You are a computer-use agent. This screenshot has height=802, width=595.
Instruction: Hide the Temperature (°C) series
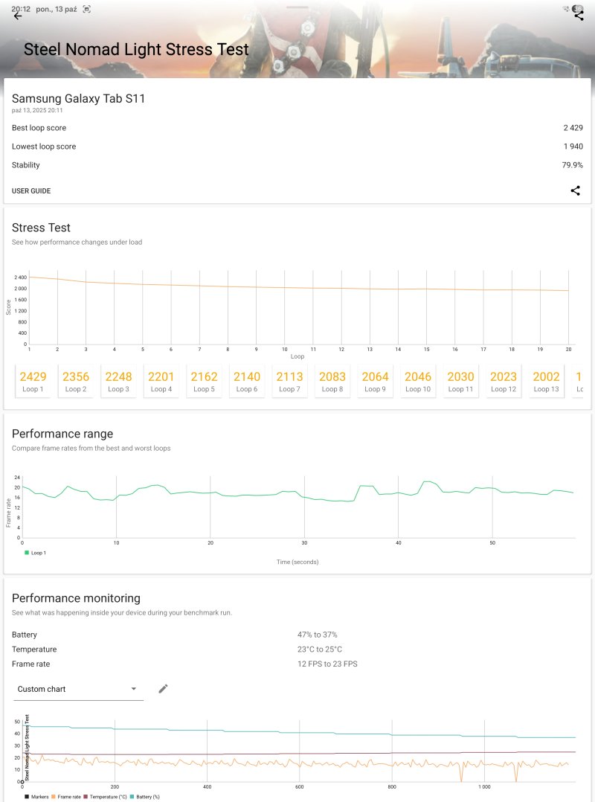pos(106,797)
